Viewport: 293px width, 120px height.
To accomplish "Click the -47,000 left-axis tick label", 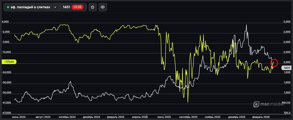I will pyautogui.click(x=6, y=113).
